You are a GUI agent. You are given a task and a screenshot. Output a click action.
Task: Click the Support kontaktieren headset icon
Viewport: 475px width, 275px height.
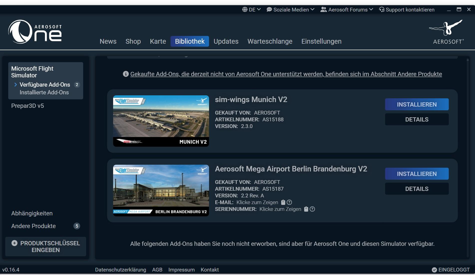pos(382,9)
